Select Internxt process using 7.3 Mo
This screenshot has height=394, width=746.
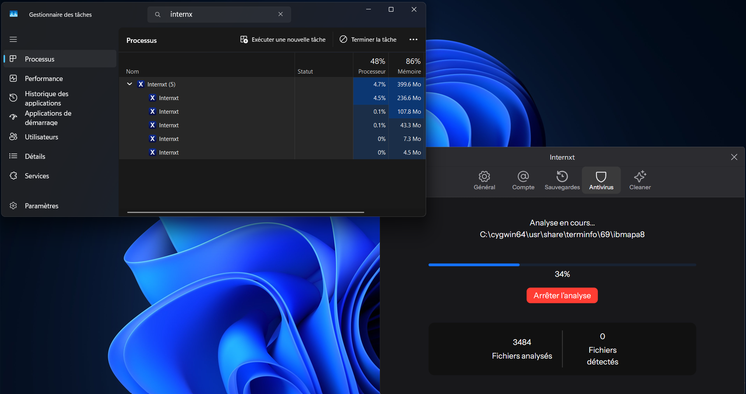tap(272, 139)
